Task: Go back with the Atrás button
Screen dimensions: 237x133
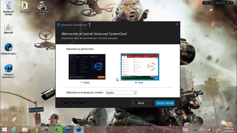Action: pos(141,103)
